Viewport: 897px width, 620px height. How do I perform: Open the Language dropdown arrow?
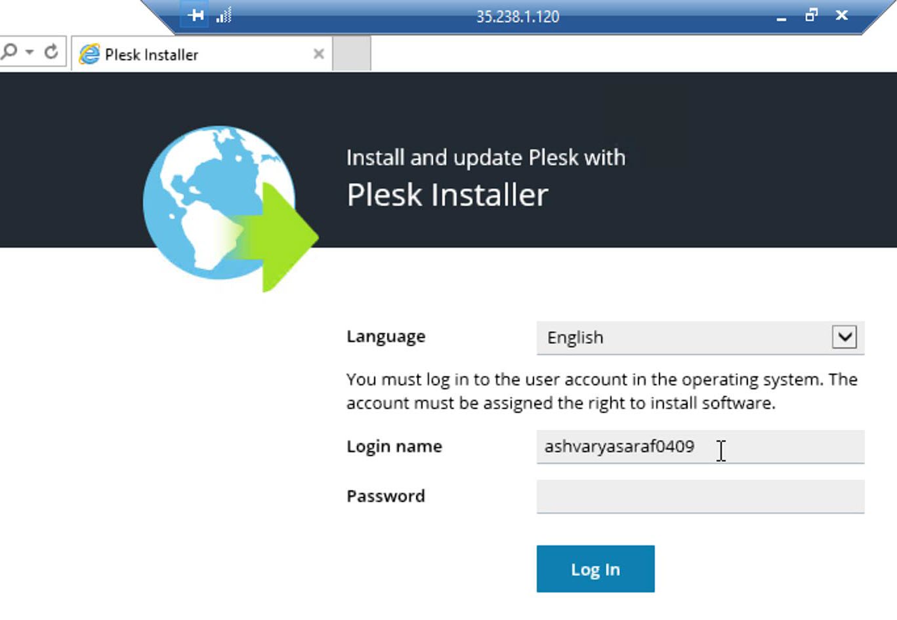pos(845,337)
